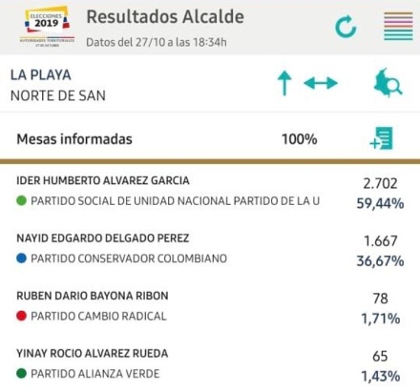This screenshot has height=392, width=420.
Task: Click the up arrow navigation icon
Action: [284, 83]
